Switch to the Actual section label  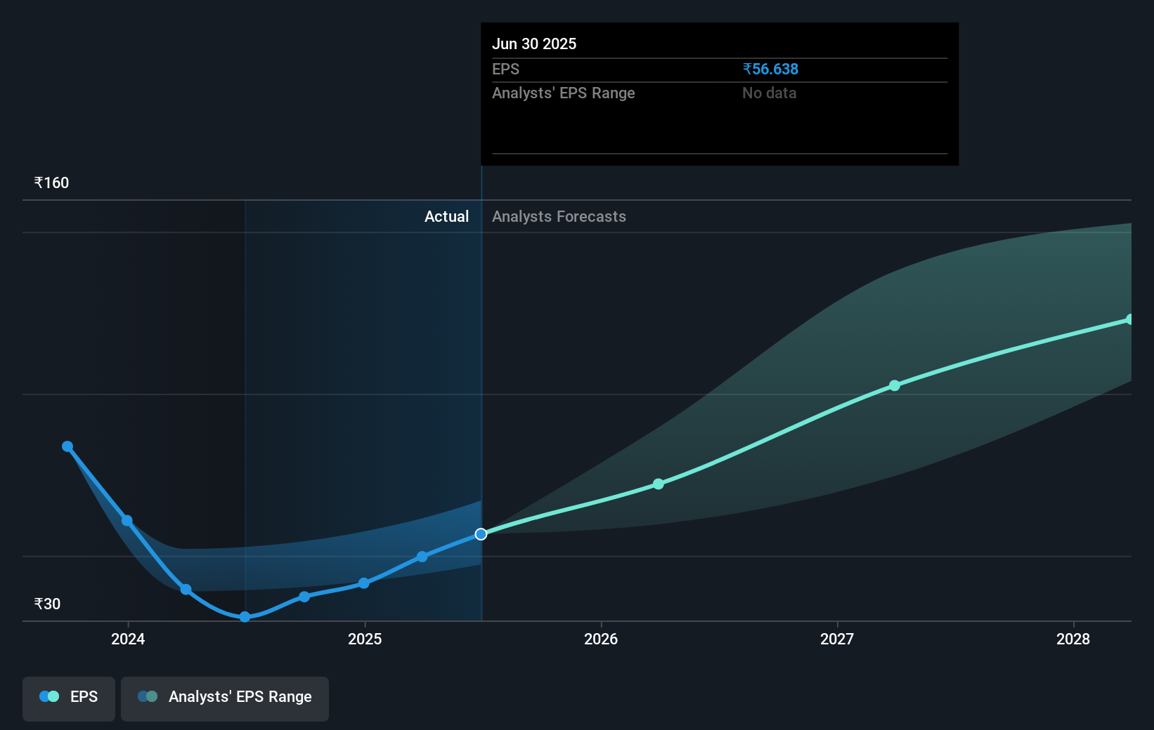(x=447, y=216)
